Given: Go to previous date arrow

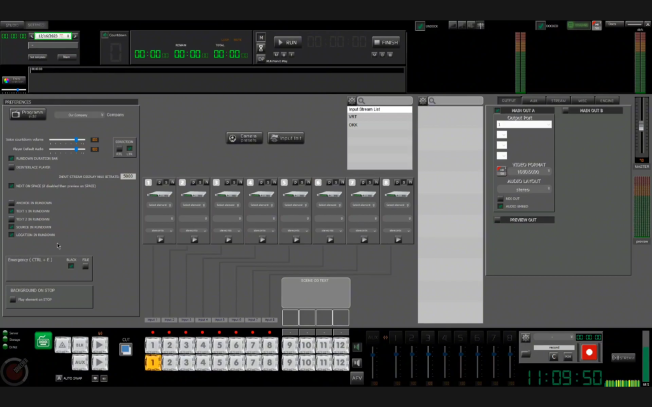Looking at the screenshot, I should pyautogui.click(x=32, y=36).
